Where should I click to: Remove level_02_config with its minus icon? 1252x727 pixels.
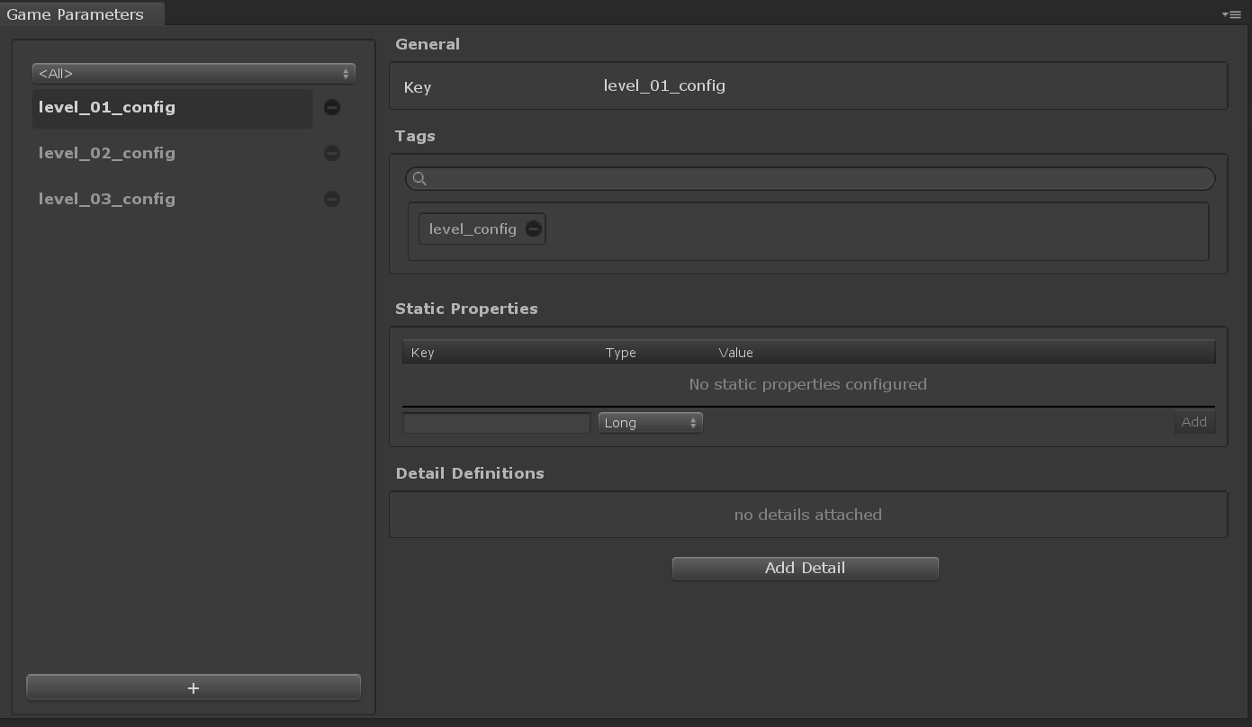tap(332, 153)
